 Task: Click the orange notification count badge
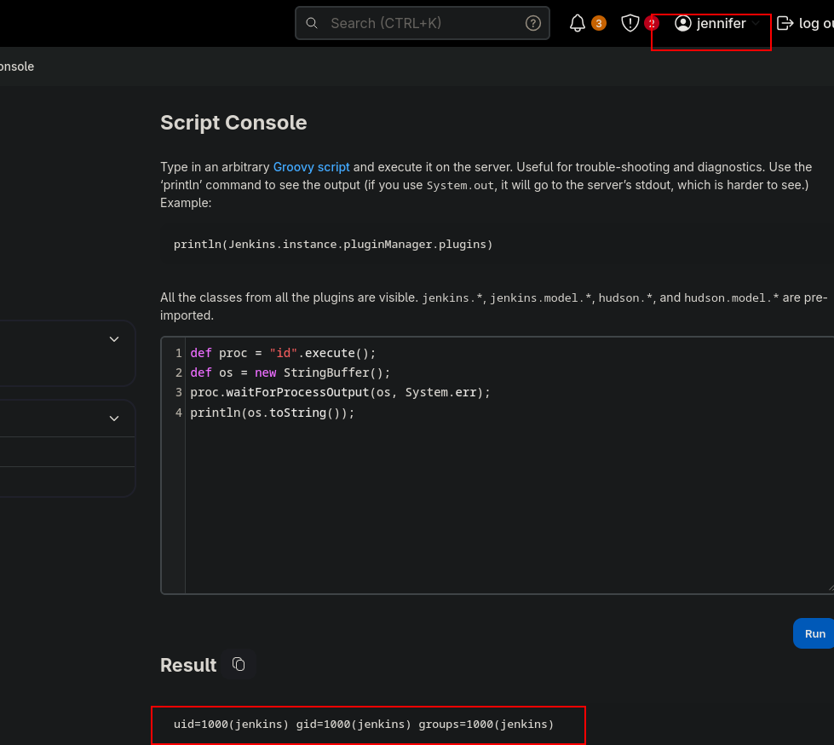click(599, 24)
